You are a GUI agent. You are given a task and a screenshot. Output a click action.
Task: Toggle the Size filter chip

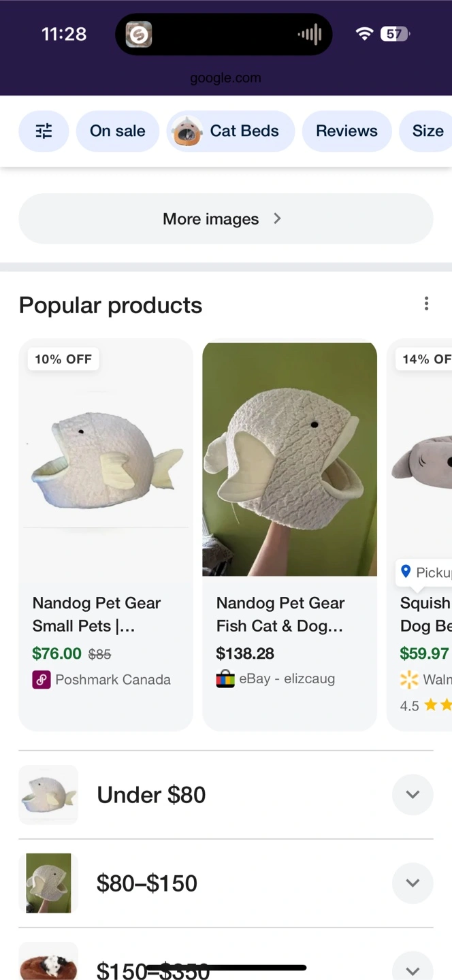click(x=427, y=131)
